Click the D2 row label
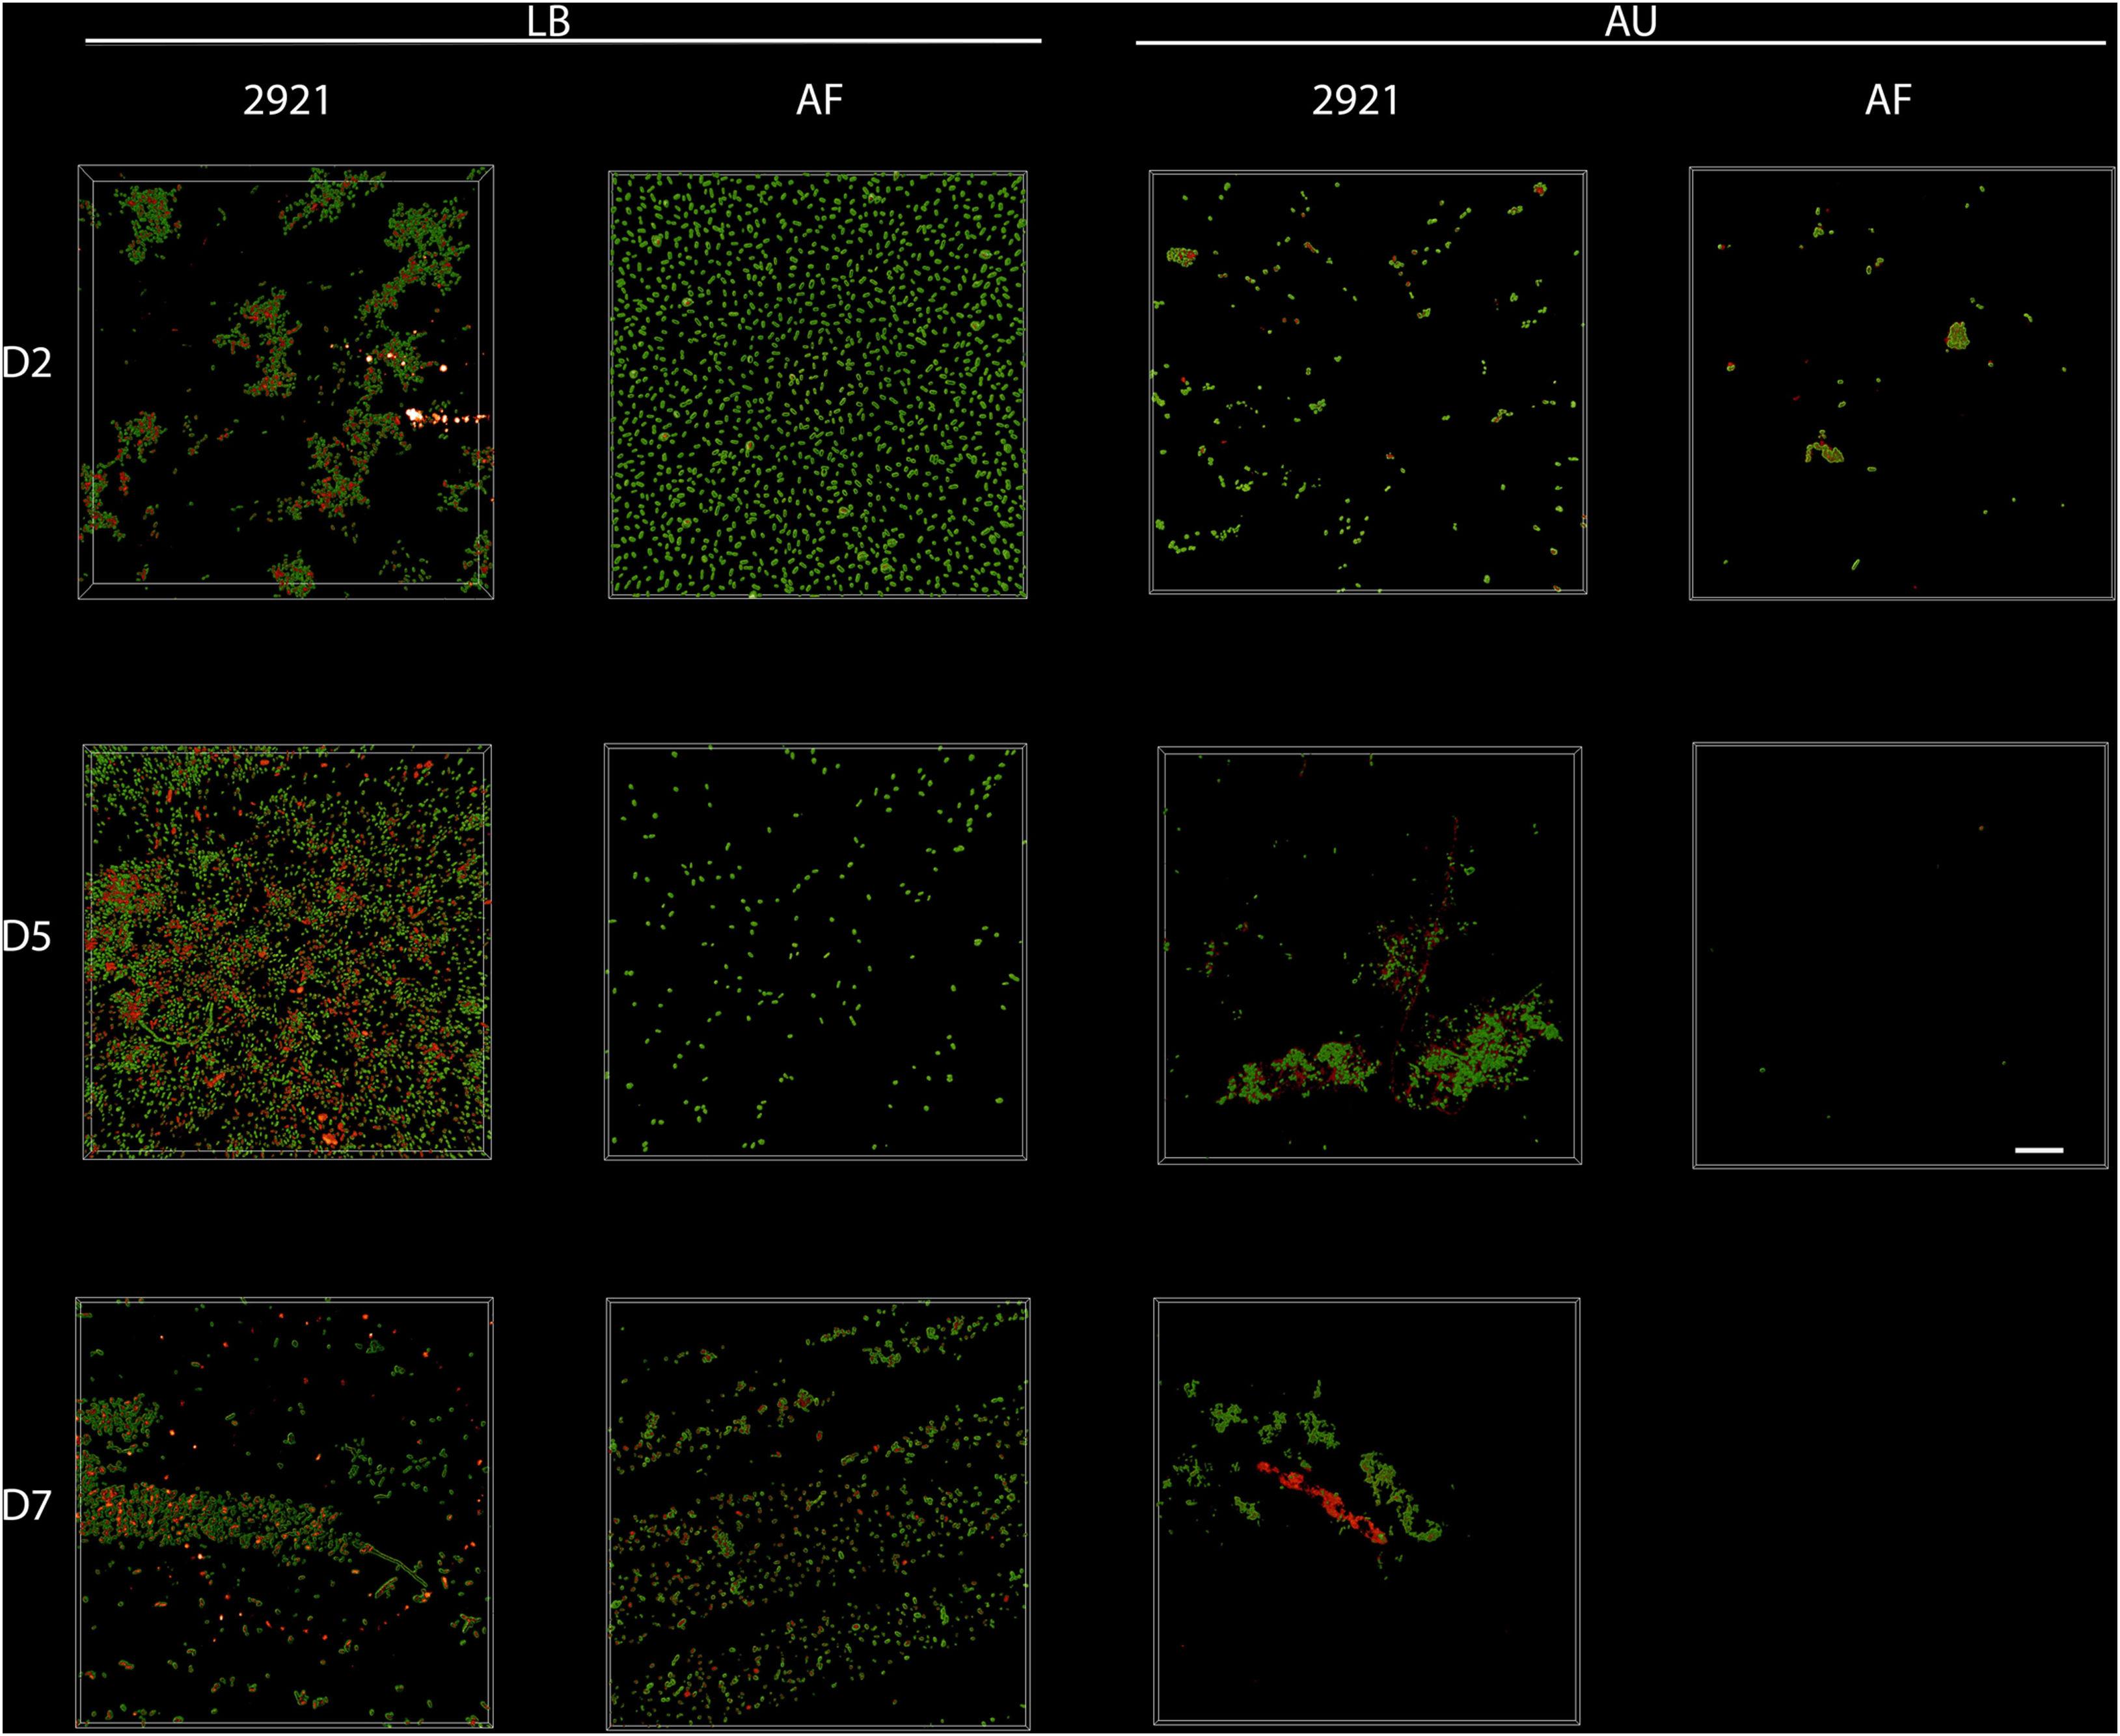This screenshot has height=1736, width=2120. (x=27, y=363)
